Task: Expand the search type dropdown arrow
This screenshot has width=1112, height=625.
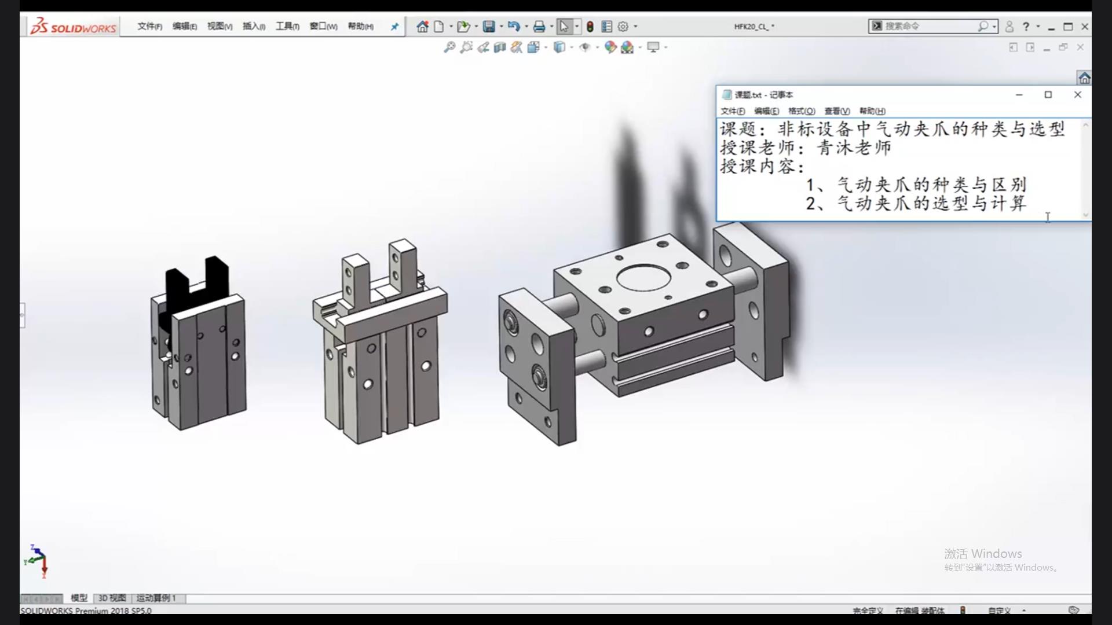Action: (994, 27)
